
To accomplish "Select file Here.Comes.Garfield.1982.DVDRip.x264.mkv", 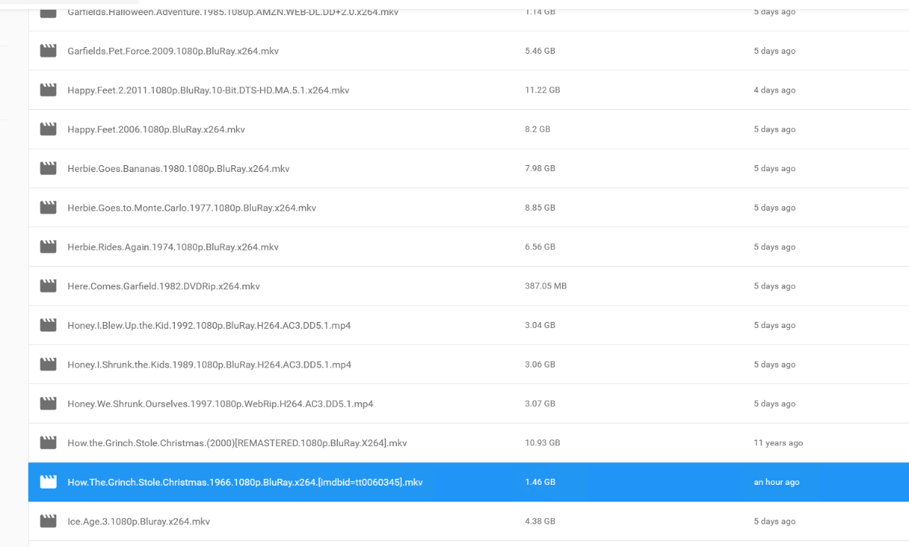I will coord(164,286).
